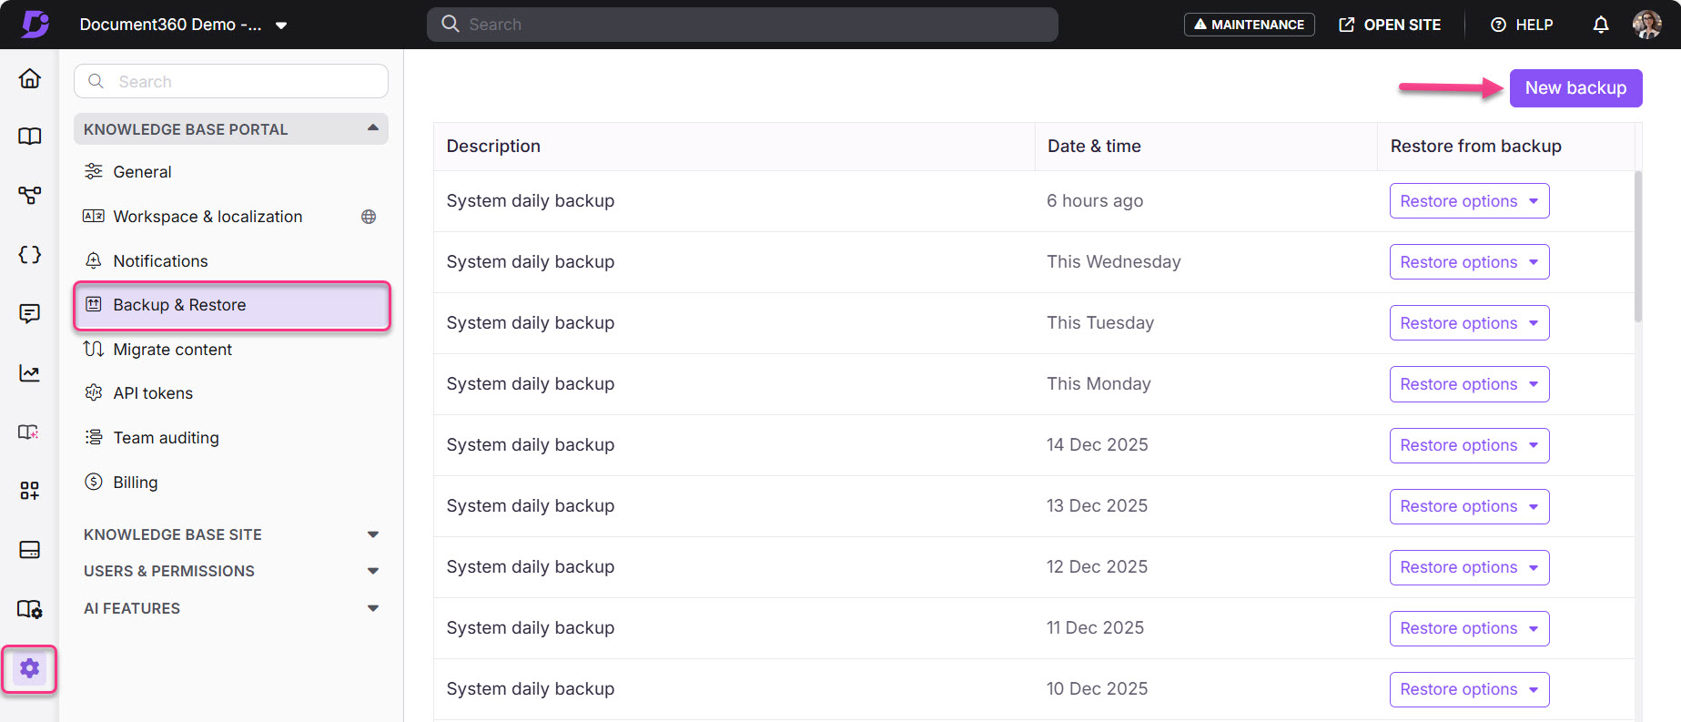Click the Team auditing list icon
Viewport: 1681px width, 722px height.
tap(94, 437)
